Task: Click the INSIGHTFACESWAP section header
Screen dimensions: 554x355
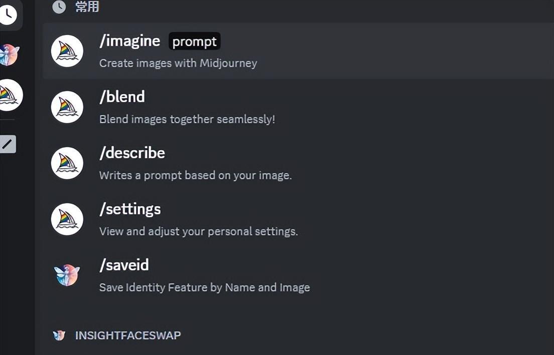Action: tap(128, 335)
